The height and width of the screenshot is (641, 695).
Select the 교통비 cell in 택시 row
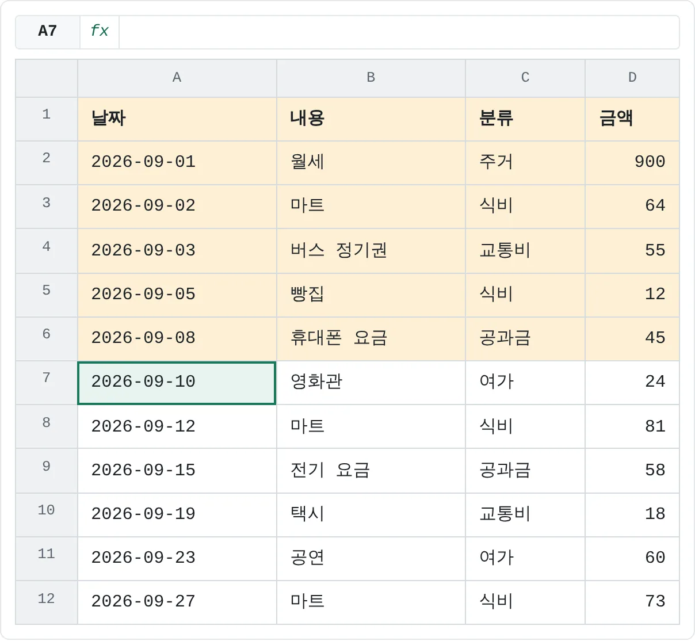(x=525, y=515)
